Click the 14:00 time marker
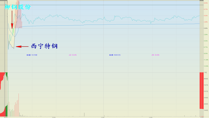The width and height of the screenshot is (209, 118). (151, 117)
